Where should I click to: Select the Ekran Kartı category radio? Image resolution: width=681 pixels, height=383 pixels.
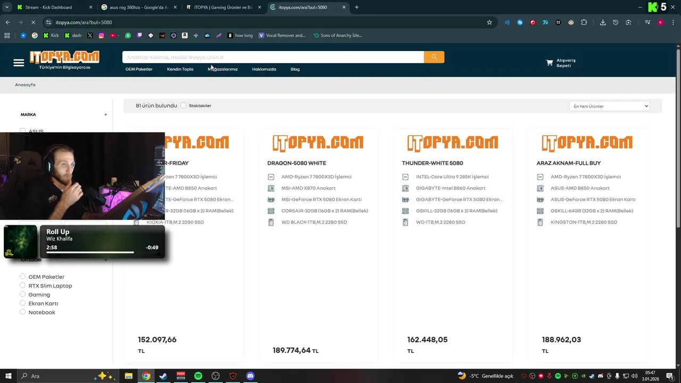tap(23, 303)
